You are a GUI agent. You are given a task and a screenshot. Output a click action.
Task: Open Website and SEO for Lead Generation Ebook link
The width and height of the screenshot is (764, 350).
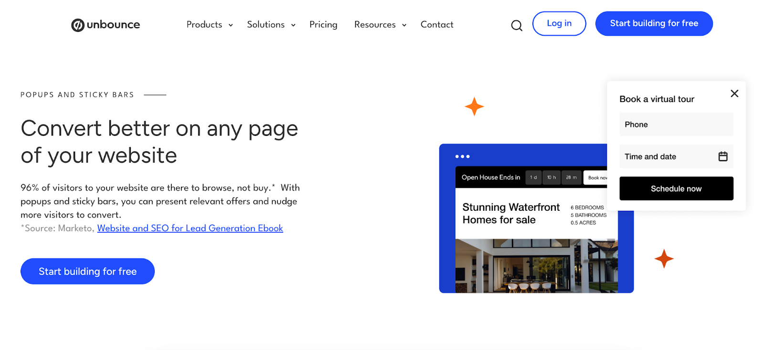click(190, 228)
